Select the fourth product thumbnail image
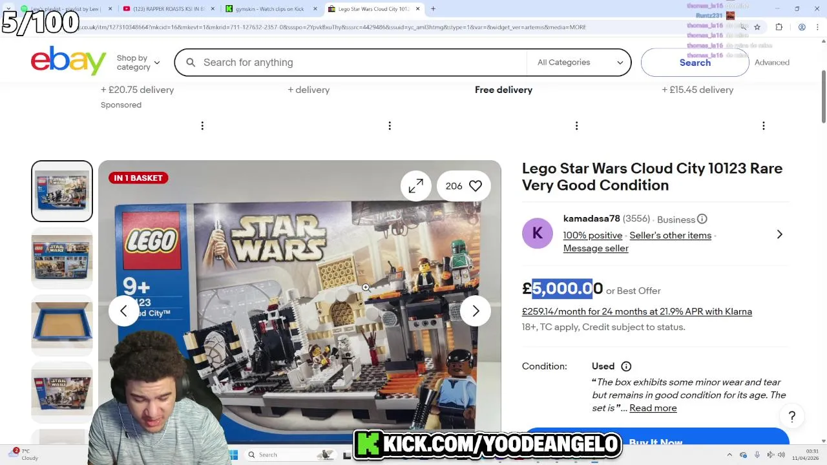827x465 pixels. coord(62,393)
